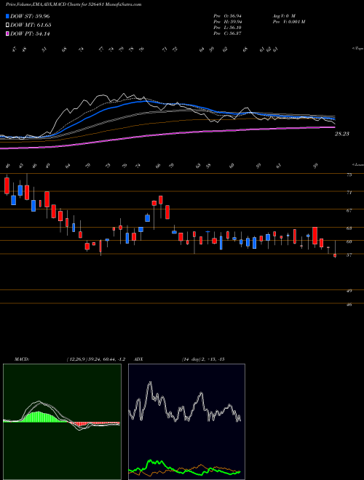Click the 57 price axis label
The height and width of the screenshot is (480, 364).
[349, 255]
